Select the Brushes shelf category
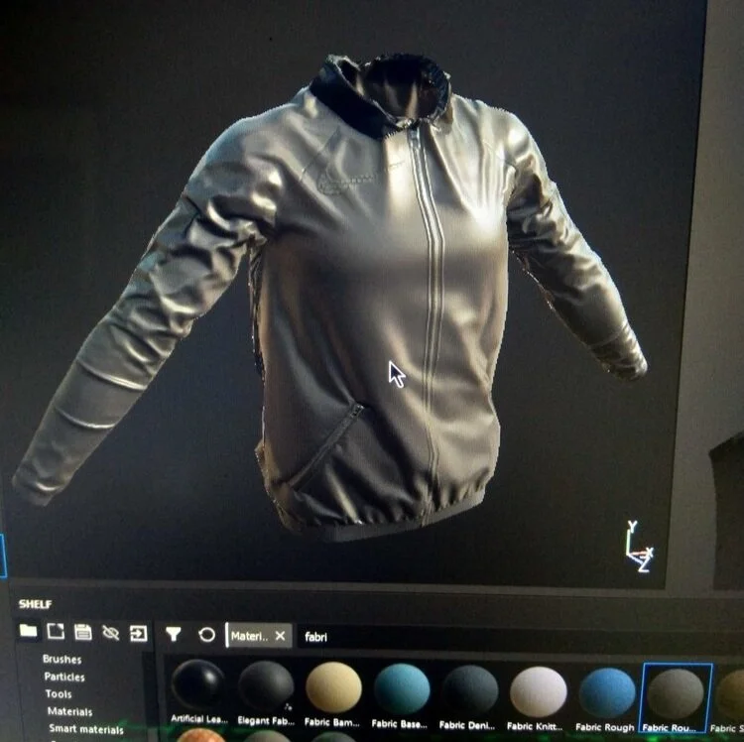The width and height of the screenshot is (744, 742). [62, 659]
